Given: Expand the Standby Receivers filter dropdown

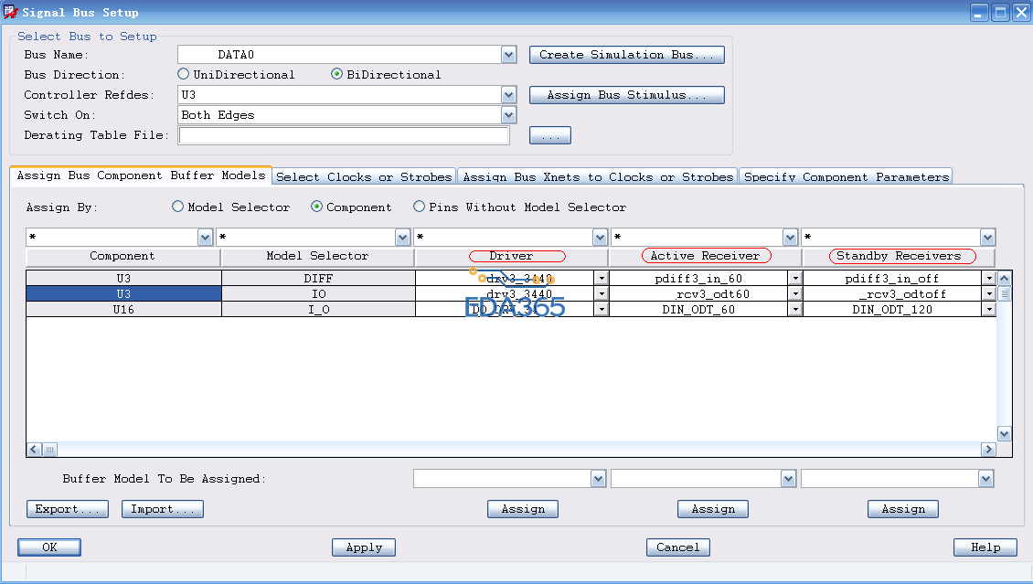Looking at the screenshot, I should click(x=987, y=237).
